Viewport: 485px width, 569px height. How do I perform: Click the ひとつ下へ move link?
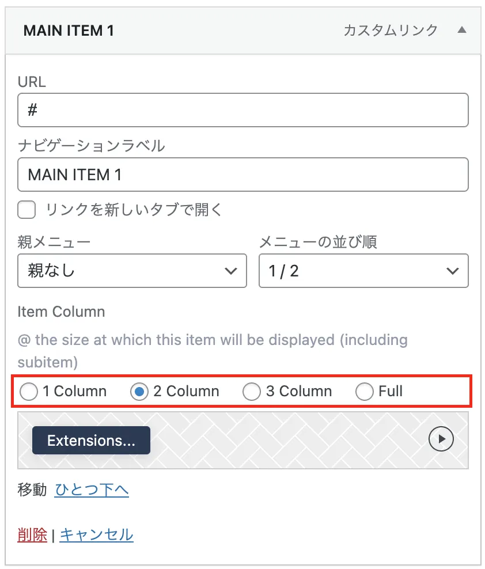(92, 490)
